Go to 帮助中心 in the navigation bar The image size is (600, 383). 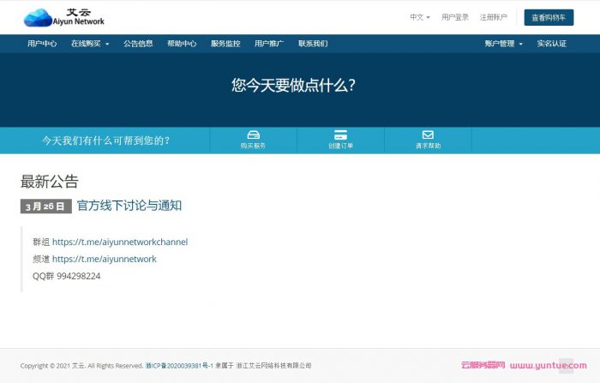(182, 44)
